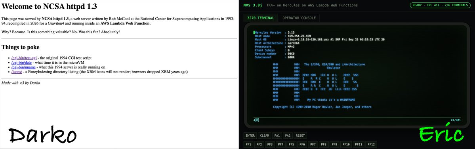Image resolution: width=475 pixels, height=149 pixels.
Task: Click the PF9 function key
Action: coord(334,145)
